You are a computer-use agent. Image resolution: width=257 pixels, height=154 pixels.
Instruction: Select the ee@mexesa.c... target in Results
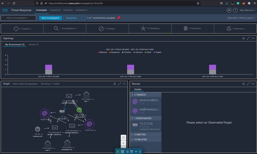click(x=146, y=111)
